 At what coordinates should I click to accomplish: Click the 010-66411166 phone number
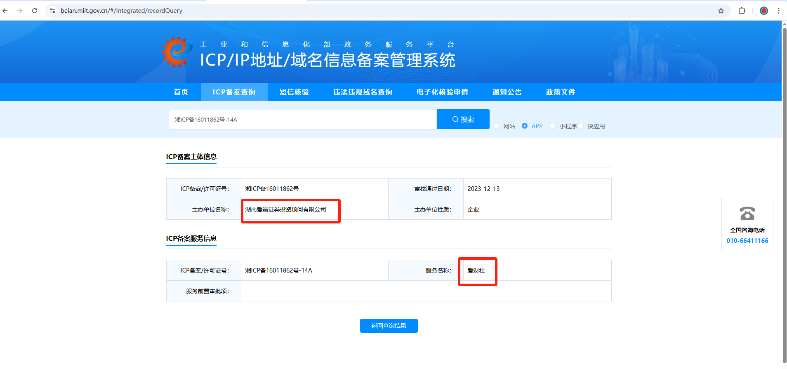[747, 241]
